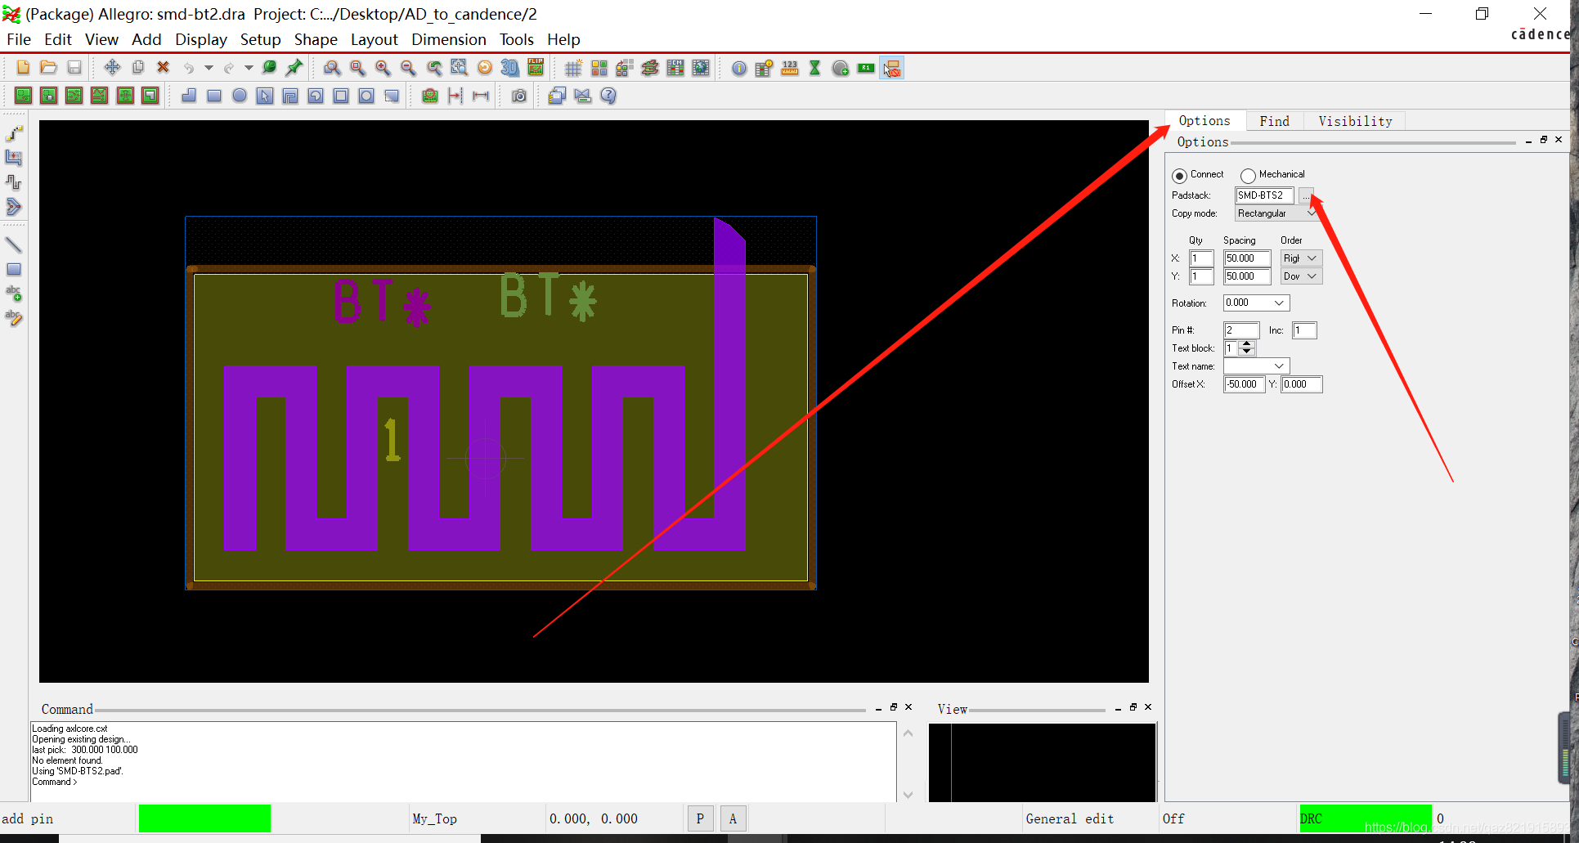Click the Redo arrow
The width and height of the screenshot is (1579, 843).
[229, 68]
